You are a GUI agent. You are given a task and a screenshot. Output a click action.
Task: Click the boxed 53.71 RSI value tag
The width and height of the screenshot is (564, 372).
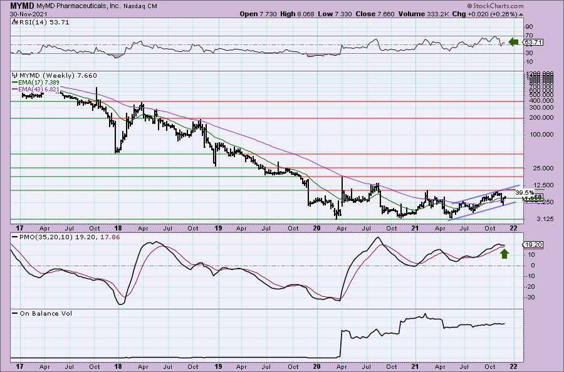coord(533,43)
